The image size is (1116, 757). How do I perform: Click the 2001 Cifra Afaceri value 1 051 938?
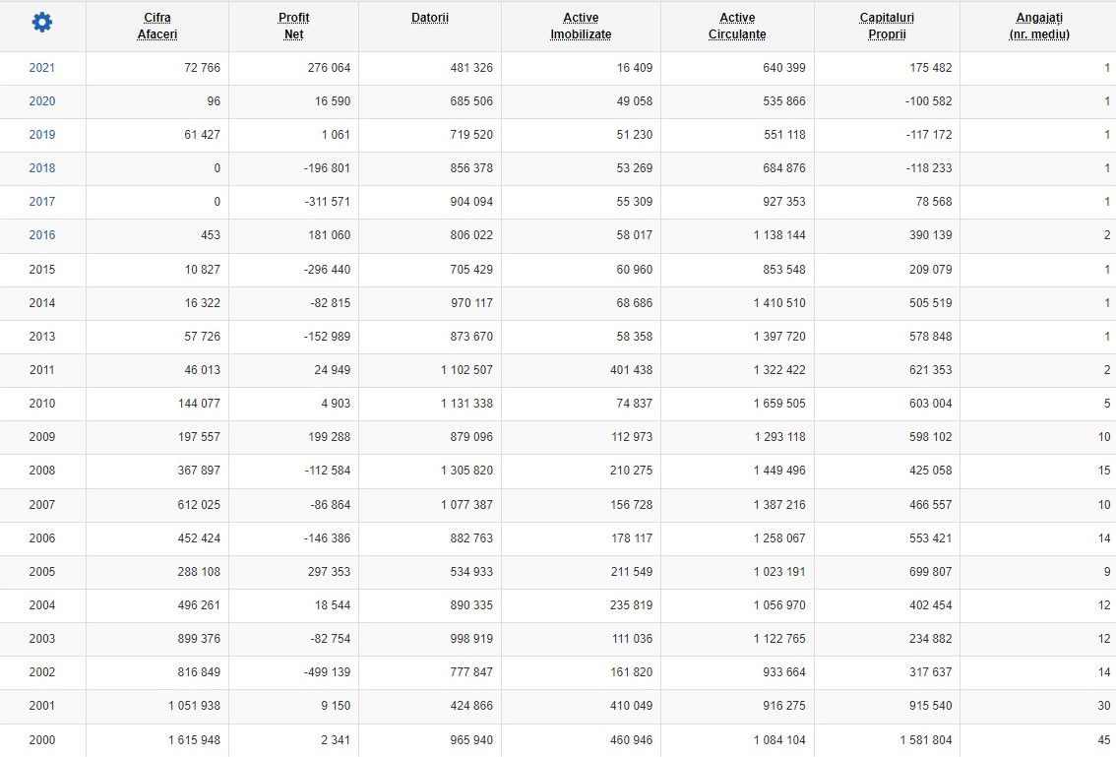(x=194, y=706)
